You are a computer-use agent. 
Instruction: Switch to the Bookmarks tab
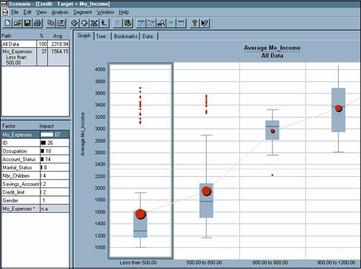click(x=126, y=36)
